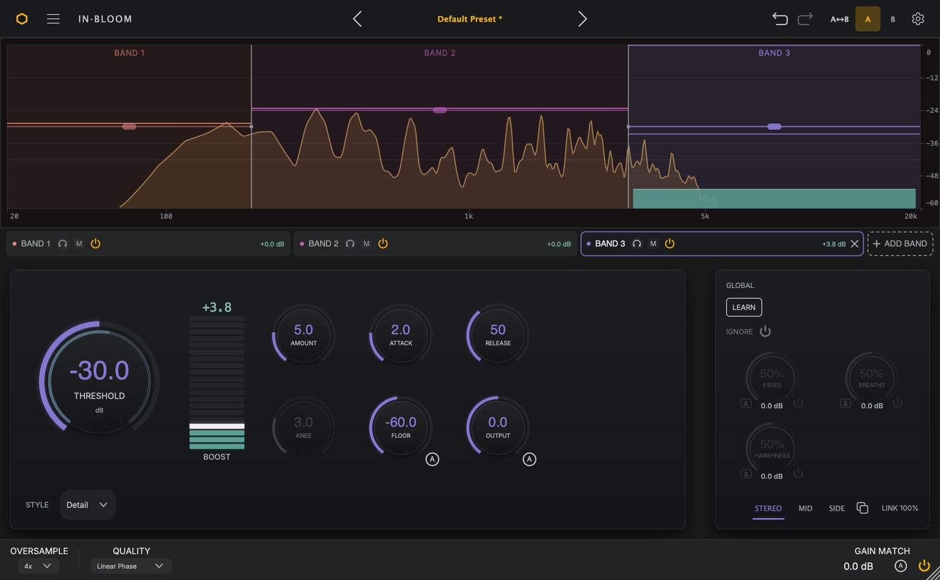Toggle Band 3 power button
Image resolution: width=940 pixels, height=580 pixels.
(670, 243)
